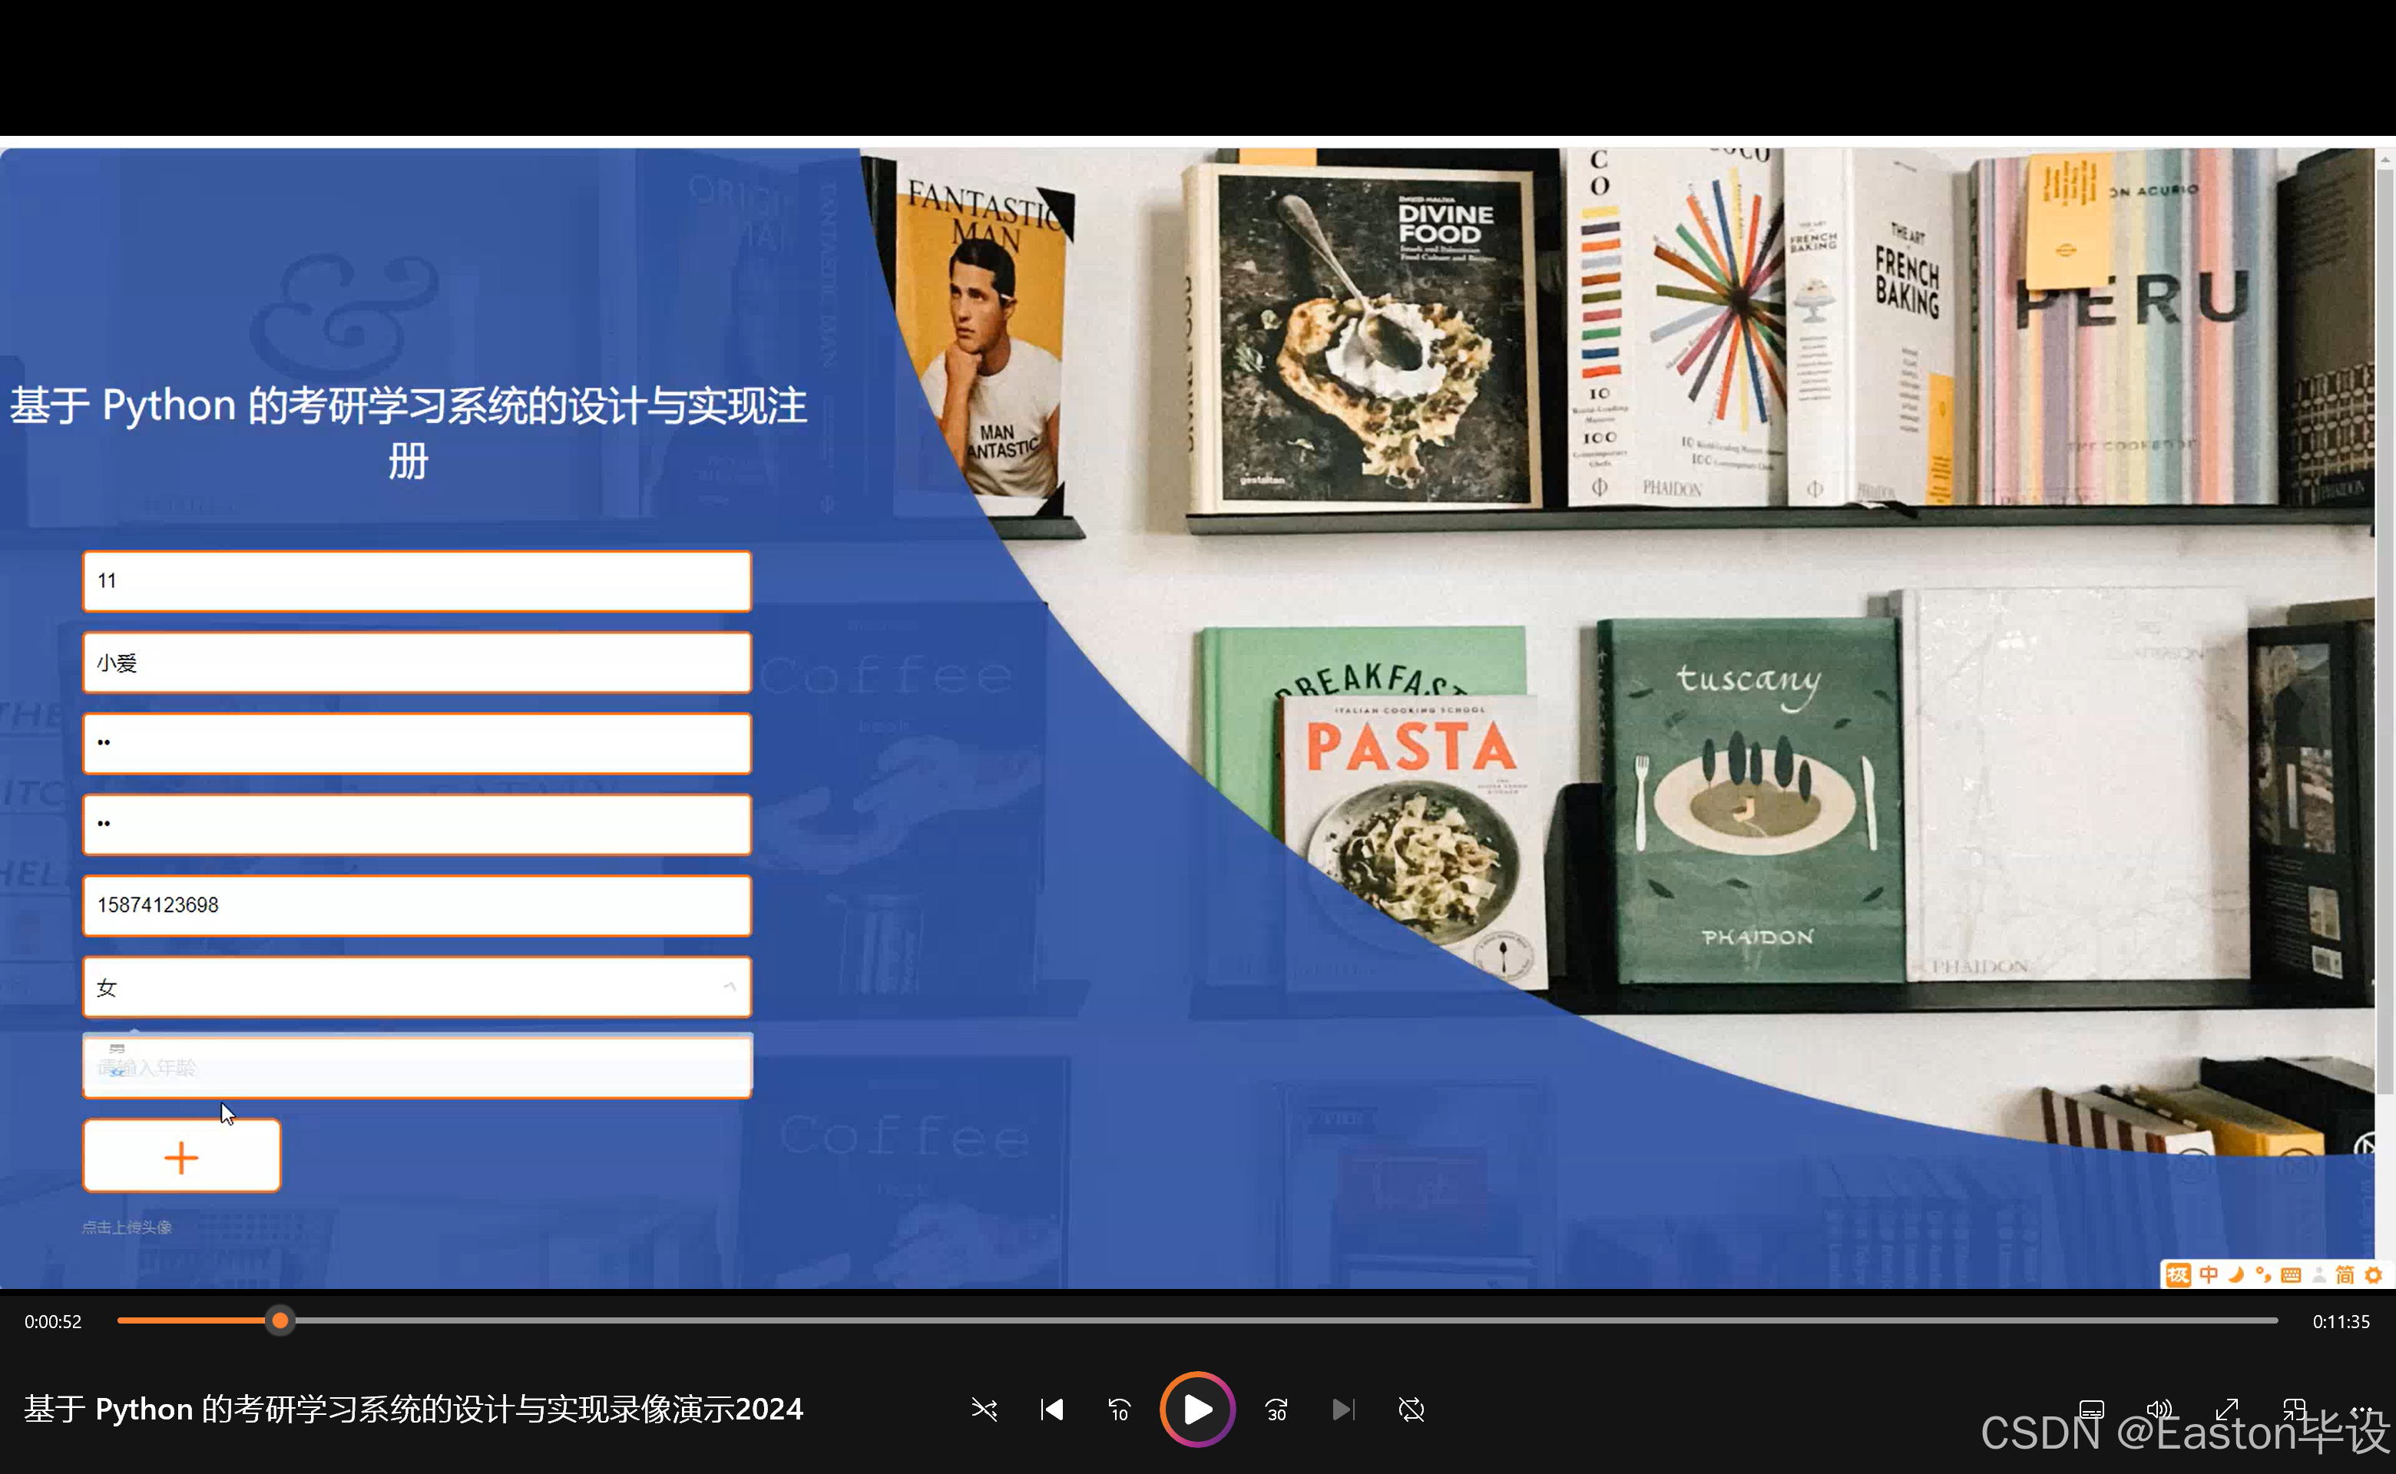
Task: Click the elapsed time 0:00:52
Action: pos(54,1322)
